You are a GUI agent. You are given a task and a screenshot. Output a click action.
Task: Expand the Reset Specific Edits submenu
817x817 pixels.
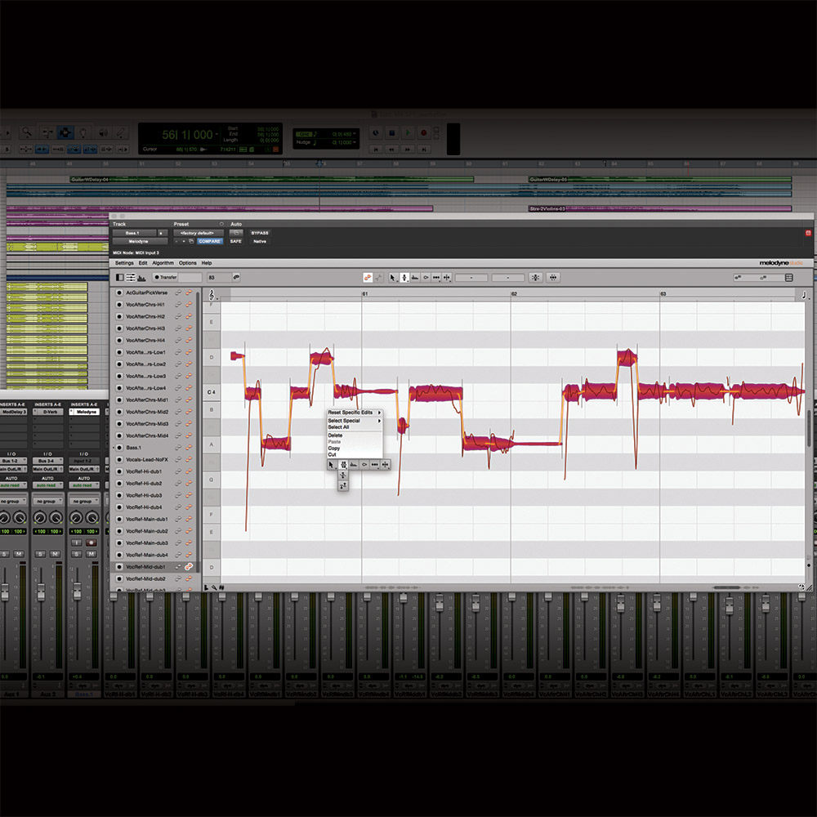[x=355, y=412]
